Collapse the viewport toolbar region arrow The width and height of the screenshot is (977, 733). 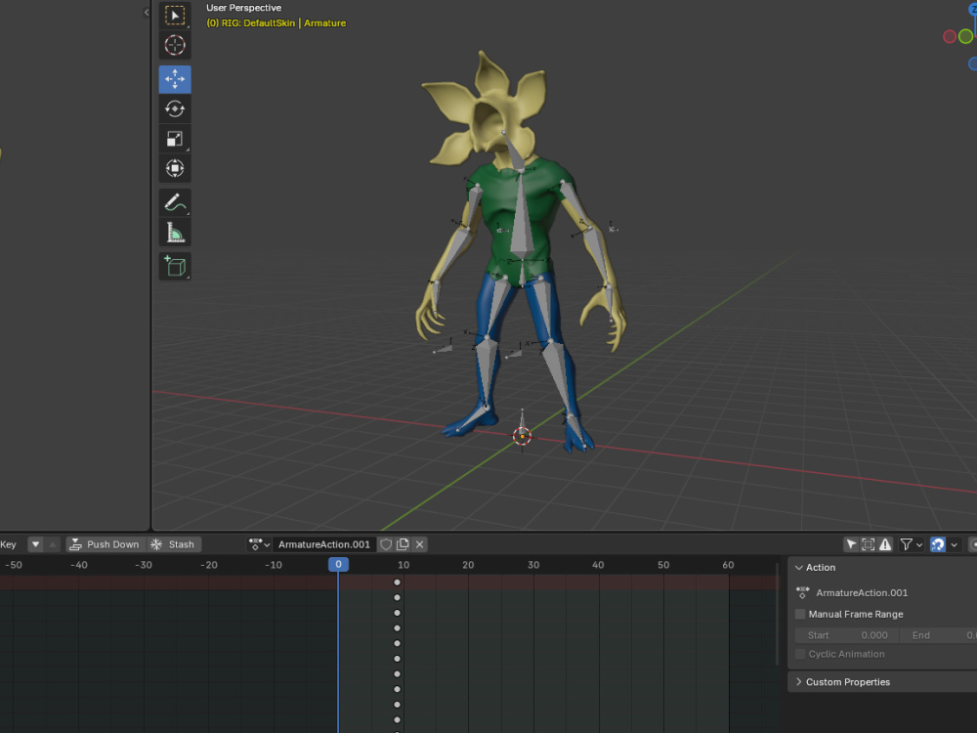click(147, 12)
